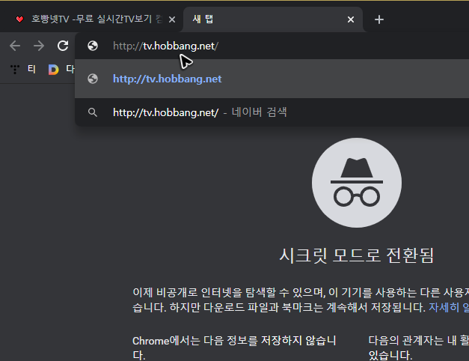Close the 새 탭 tab
Image resolution: width=469 pixels, height=361 pixels.
pyautogui.click(x=351, y=19)
